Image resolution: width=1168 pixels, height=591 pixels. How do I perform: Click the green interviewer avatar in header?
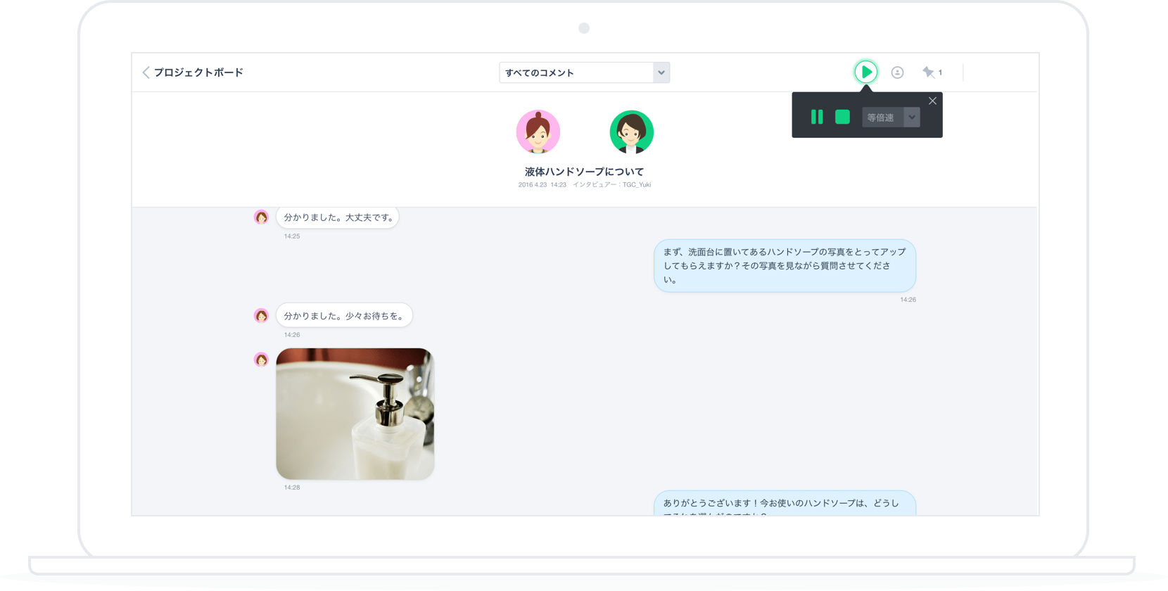pyautogui.click(x=631, y=132)
